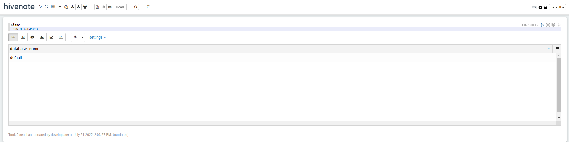The width and height of the screenshot is (569, 142).
Task: Show results as line chart
Action: (x=51, y=37)
